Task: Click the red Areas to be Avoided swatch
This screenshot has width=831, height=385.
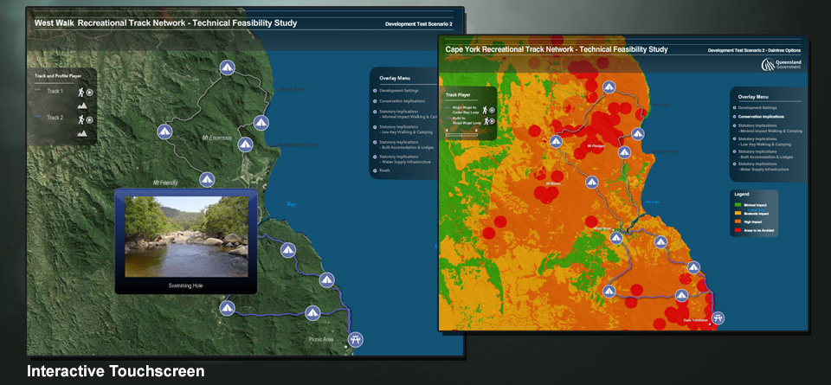Action: [738, 230]
